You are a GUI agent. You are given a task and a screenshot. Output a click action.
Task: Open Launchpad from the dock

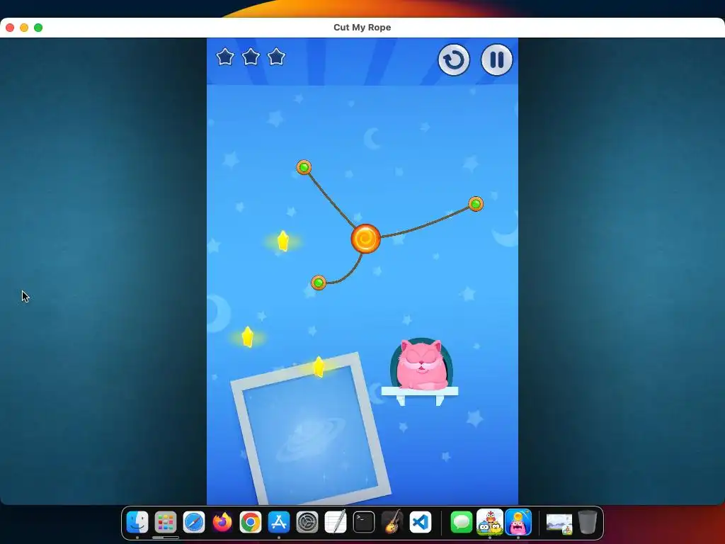click(166, 522)
